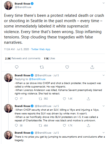Open replies on tweet with 17 comments
This screenshot has height=144, width=106.
coord(16,99)
